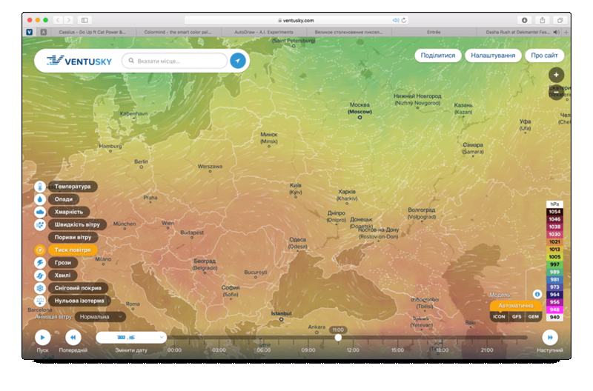Screen dimensions: 593x391
Task: Open the Анімація вітру Нормальна dropdown
Action: (100, 317)
